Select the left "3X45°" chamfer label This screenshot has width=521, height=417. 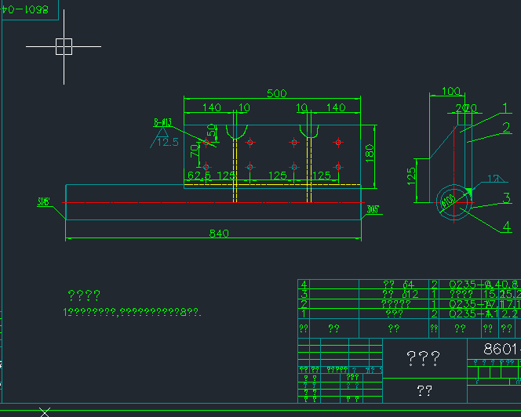[x=43, y=202]
